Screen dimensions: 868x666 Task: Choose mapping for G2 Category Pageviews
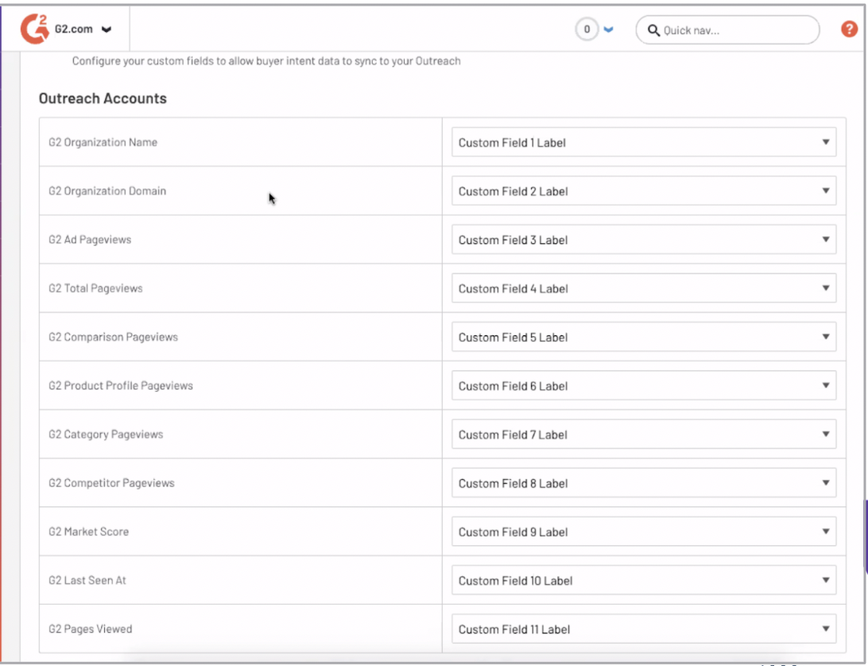[x=643, y=435]
